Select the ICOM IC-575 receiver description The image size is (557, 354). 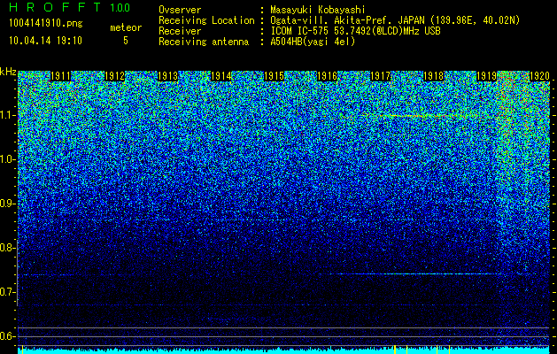tap(355, 31)
